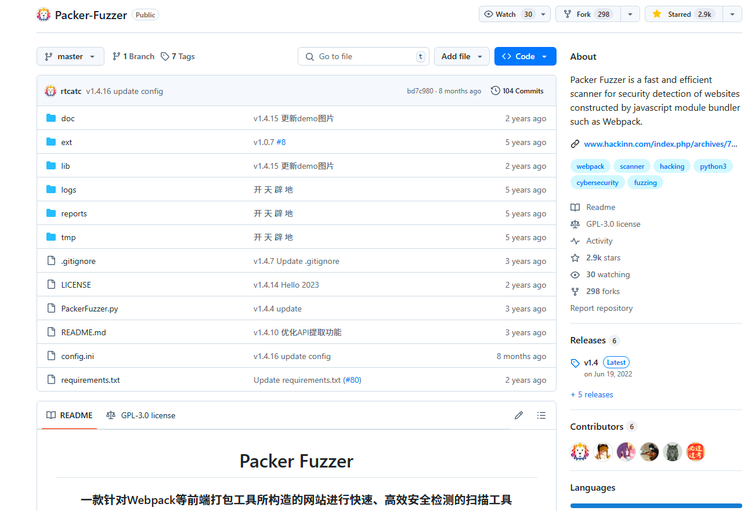The image size is (755, 511).
Task: Switch to the README tab
Action: tap(69, 415)
